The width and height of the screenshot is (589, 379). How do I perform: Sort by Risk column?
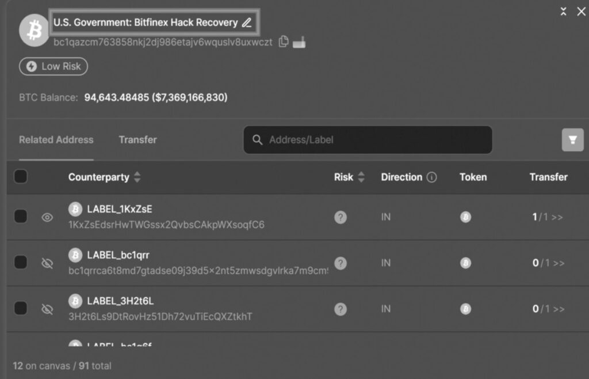click(x=361, y=177)
